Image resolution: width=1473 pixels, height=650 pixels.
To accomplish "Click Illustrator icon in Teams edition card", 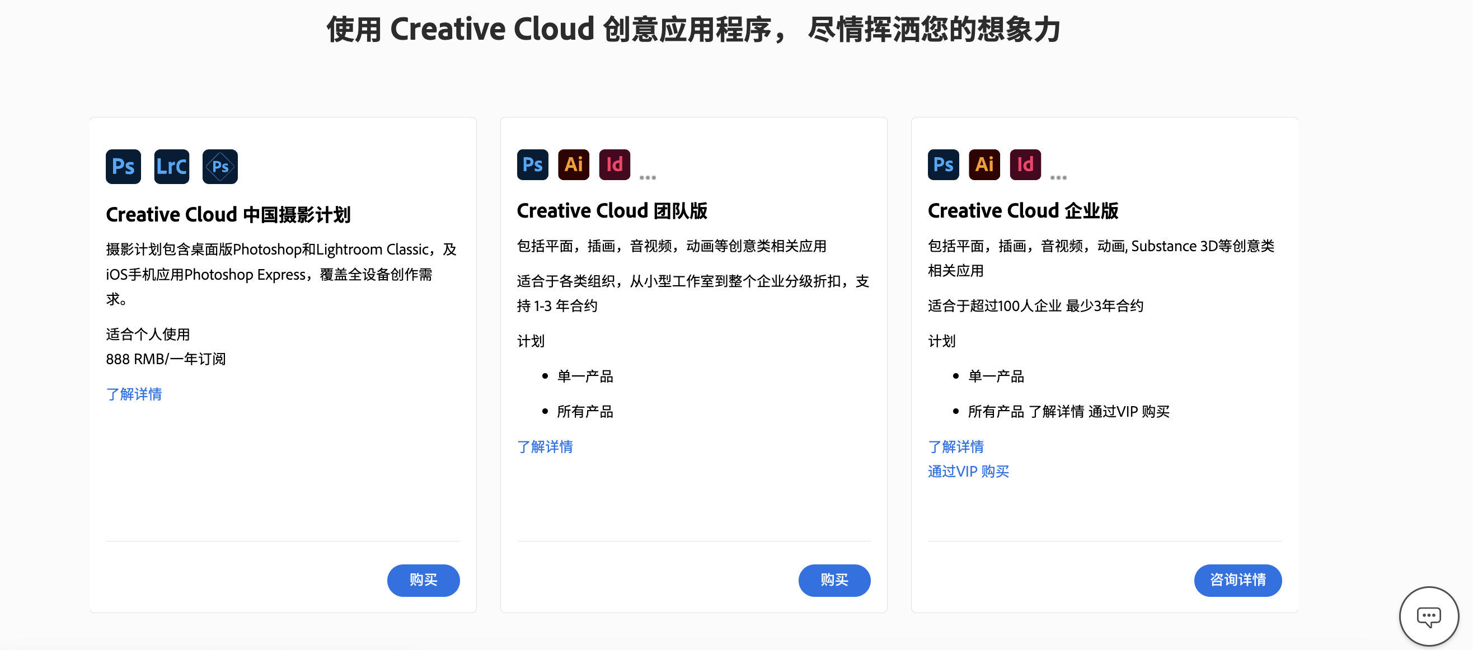I will click(573, 164).
